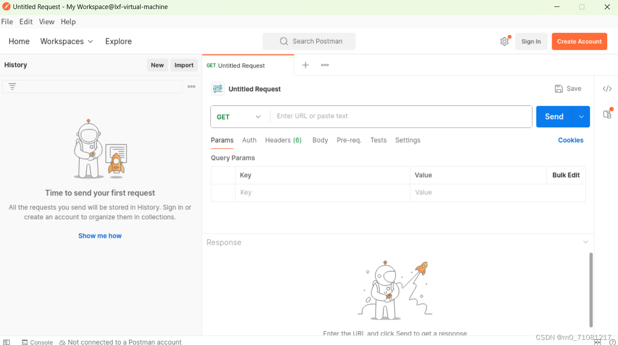This screenshot has height=345, width=618.
Task: Click the settings gear icon
Action: (x=504, y=41)
